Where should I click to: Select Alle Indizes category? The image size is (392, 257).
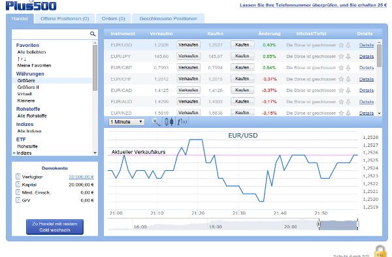coord(29,131)
